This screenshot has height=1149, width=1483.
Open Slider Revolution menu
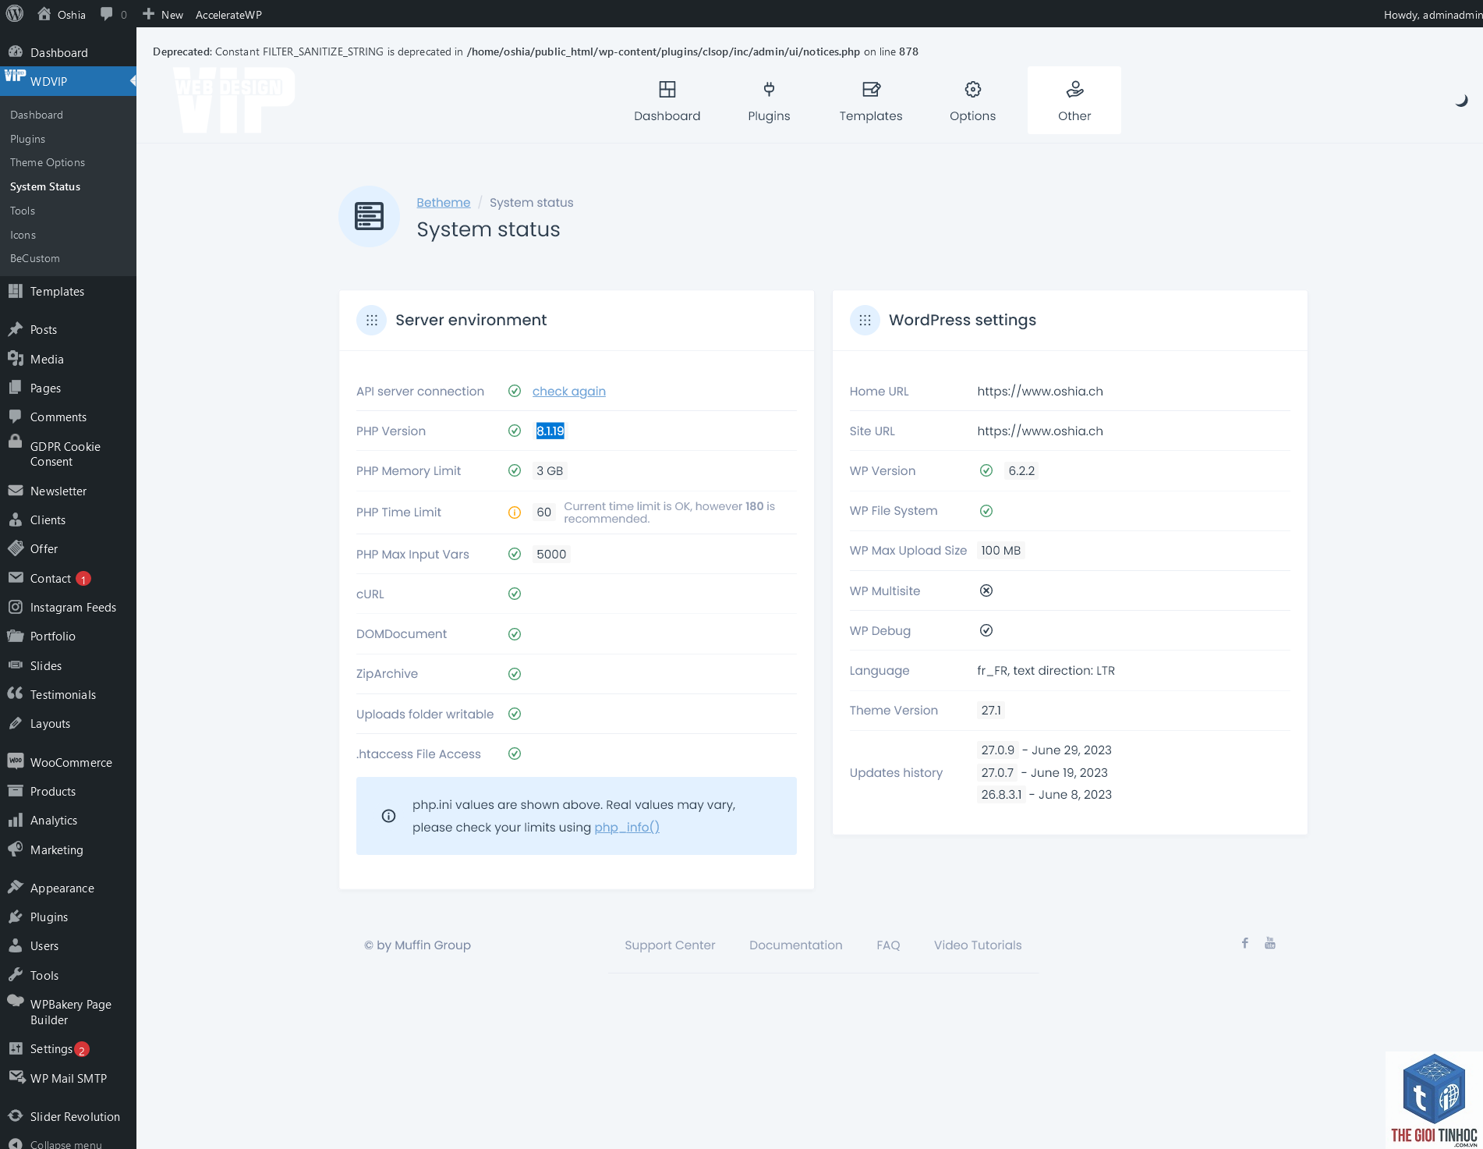coord(68,1116)
